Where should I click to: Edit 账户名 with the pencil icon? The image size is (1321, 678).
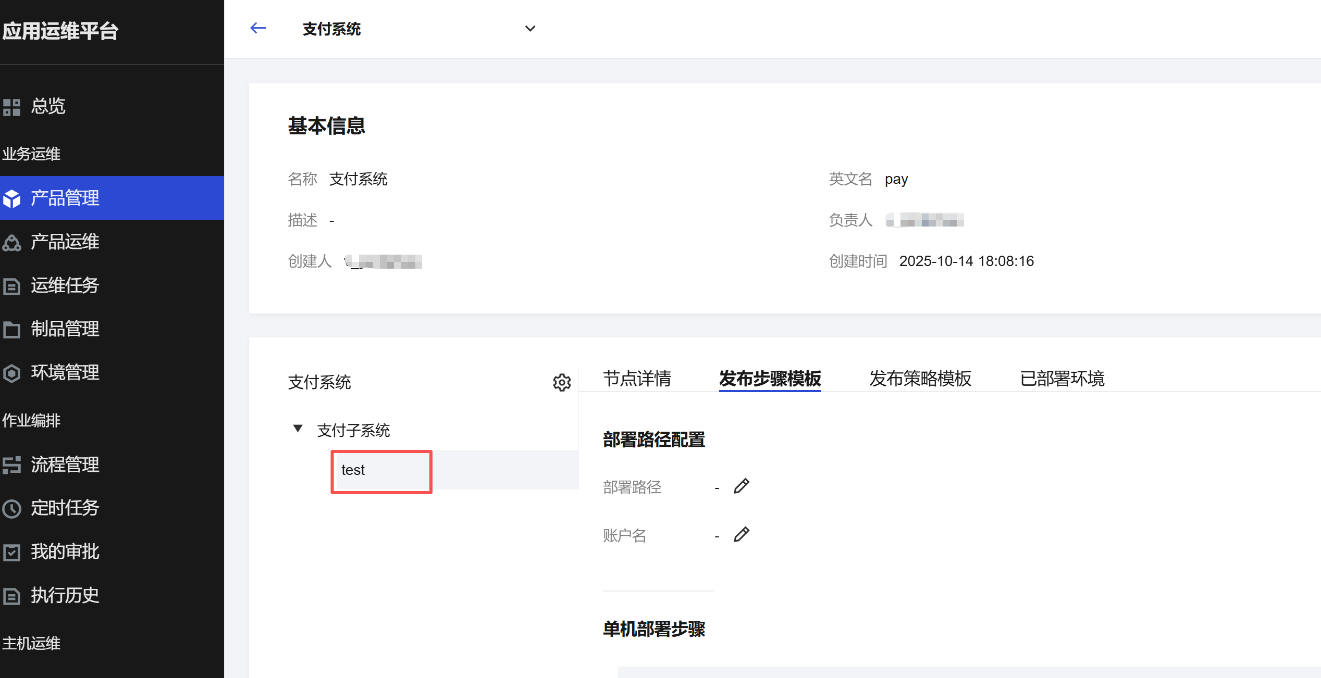(x=742, y=535)
